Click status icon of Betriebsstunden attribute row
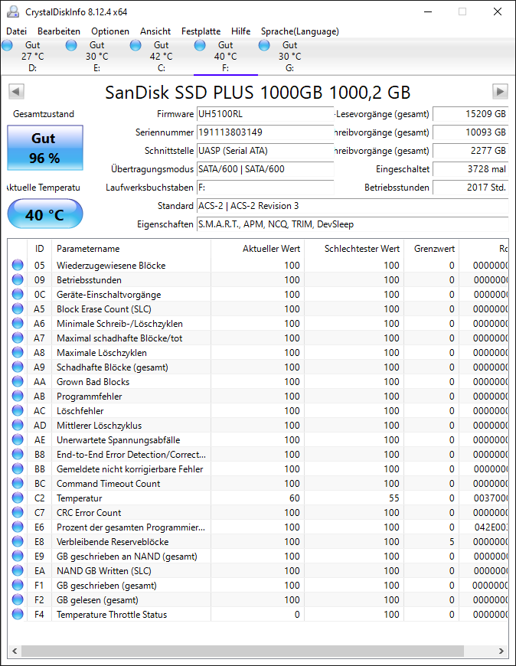 18,279
